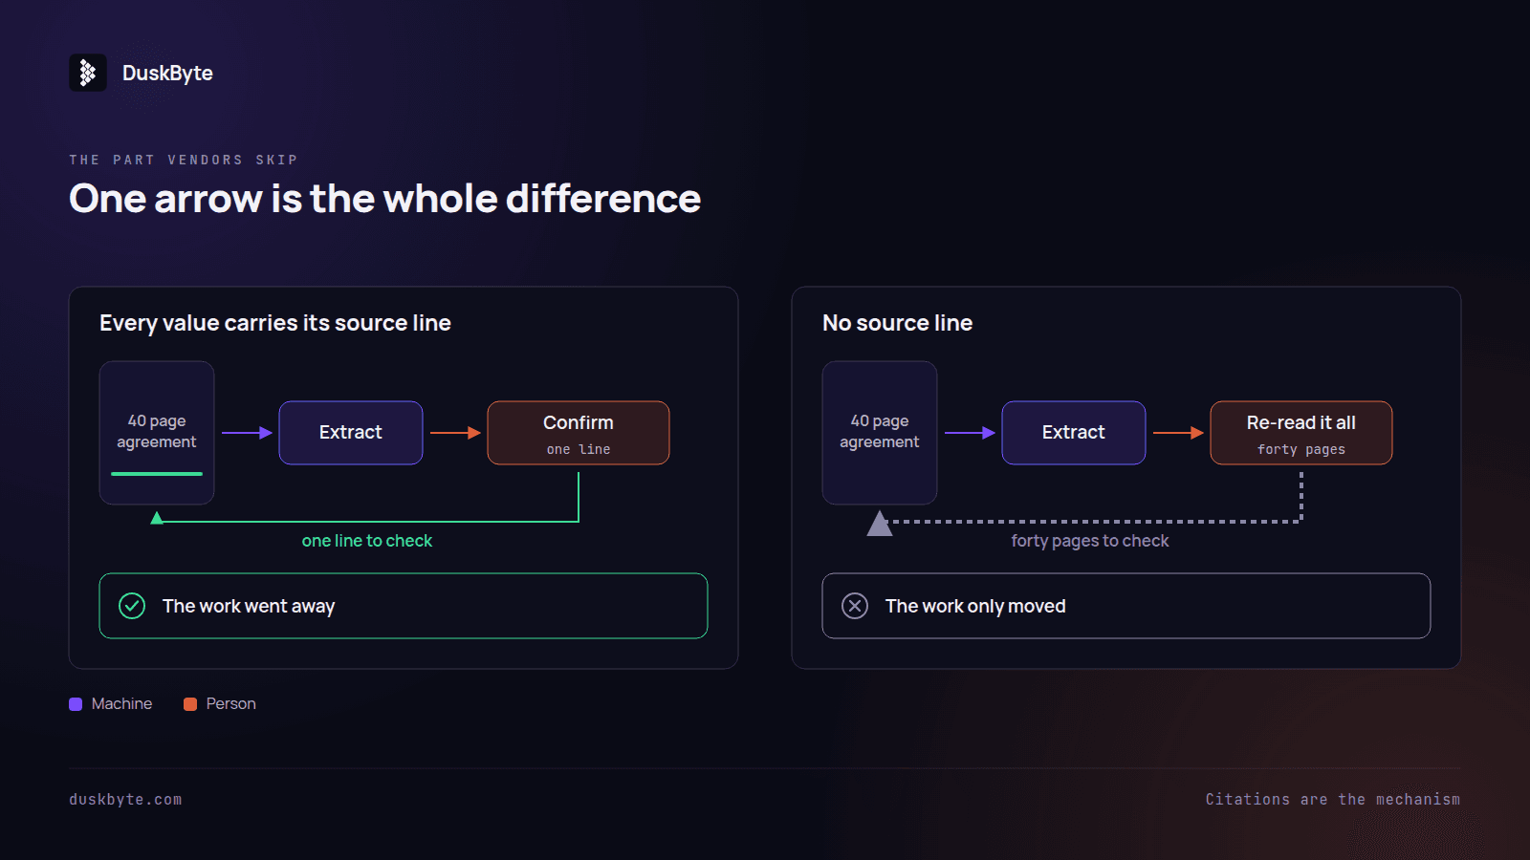Screen dimensions: 1530x860
Task: Click the Extract box in right diagram
Action: pyautogui.click(x=1074, y=433)
